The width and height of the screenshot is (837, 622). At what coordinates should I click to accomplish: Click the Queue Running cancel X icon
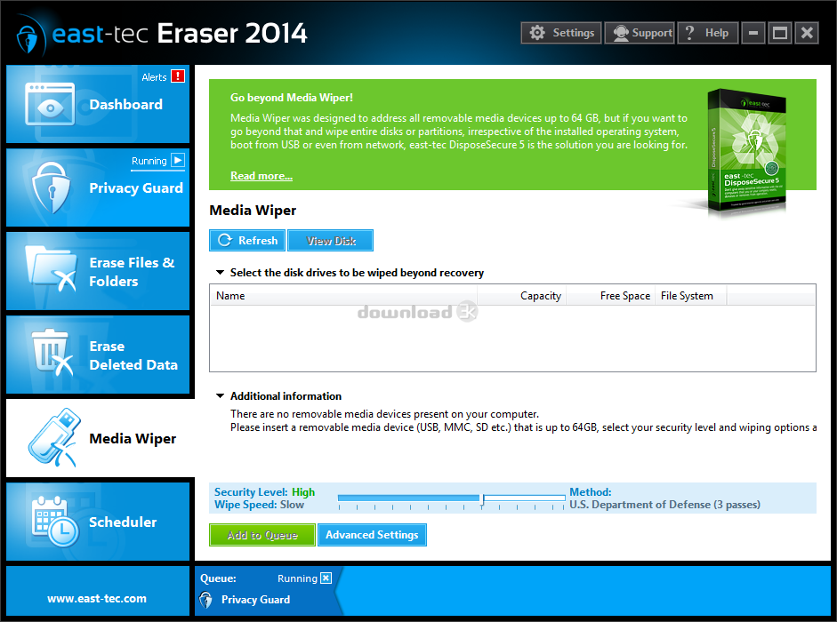326,578
